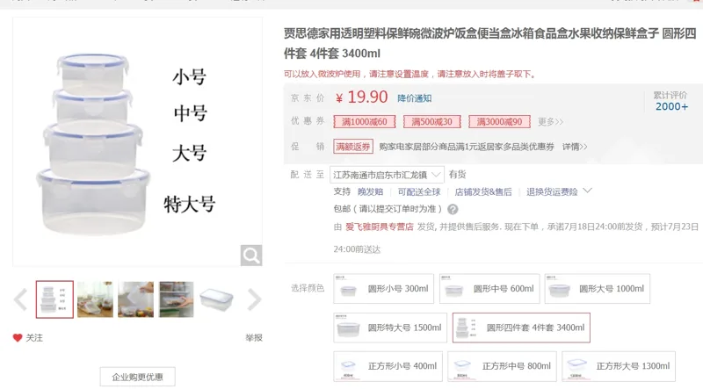Open 店铺发货&售后 service link
This screenshot has width=703, height=389.
click(x=483, y=191)
